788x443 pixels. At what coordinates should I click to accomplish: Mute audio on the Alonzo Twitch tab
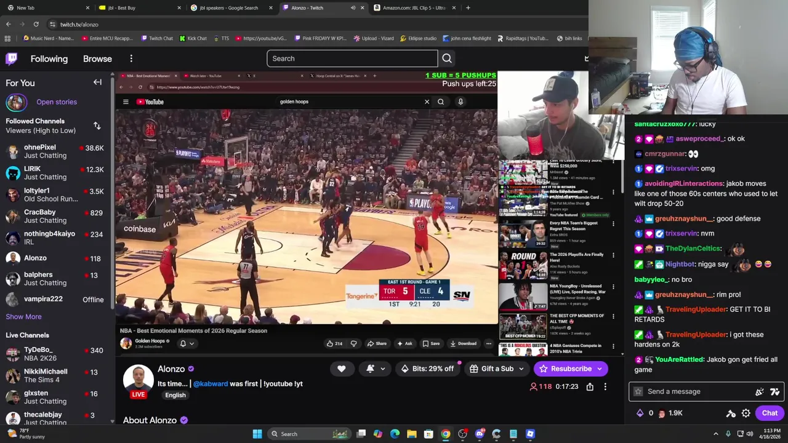click(353, 8)
